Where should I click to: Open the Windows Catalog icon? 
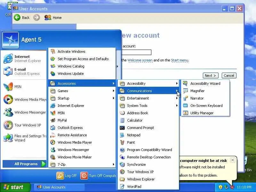53,66
